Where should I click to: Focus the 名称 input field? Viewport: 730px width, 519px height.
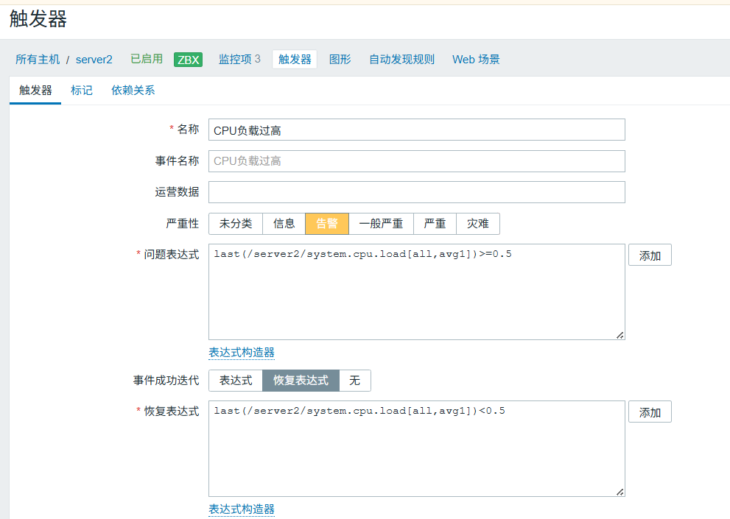pos(417,130)
